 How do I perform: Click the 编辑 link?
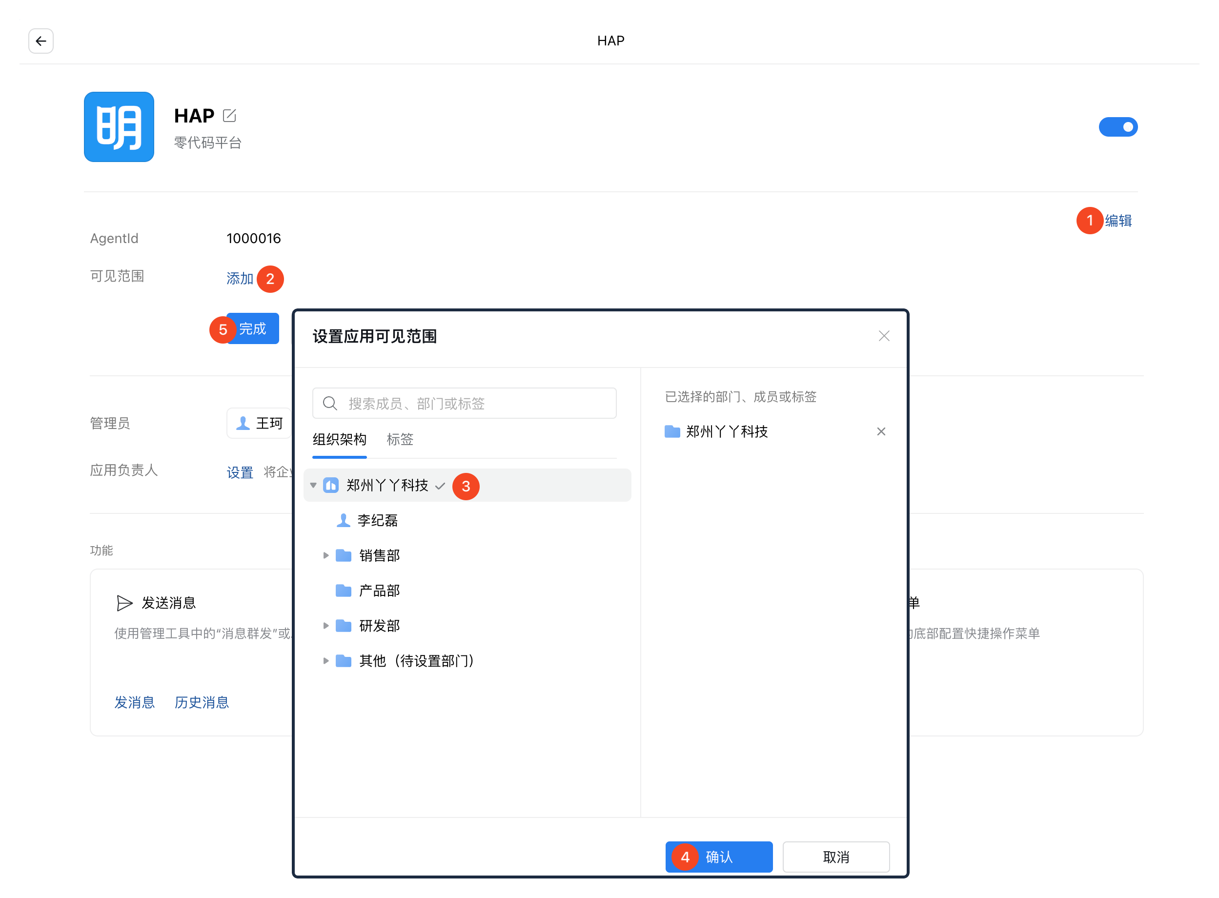pos(1117,220)
